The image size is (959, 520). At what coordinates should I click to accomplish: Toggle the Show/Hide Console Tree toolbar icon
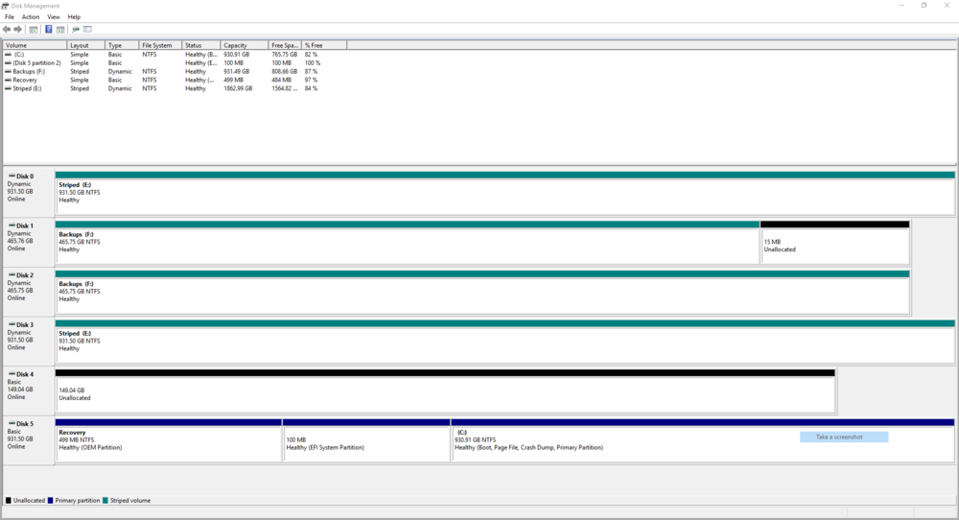pos(33,29)
